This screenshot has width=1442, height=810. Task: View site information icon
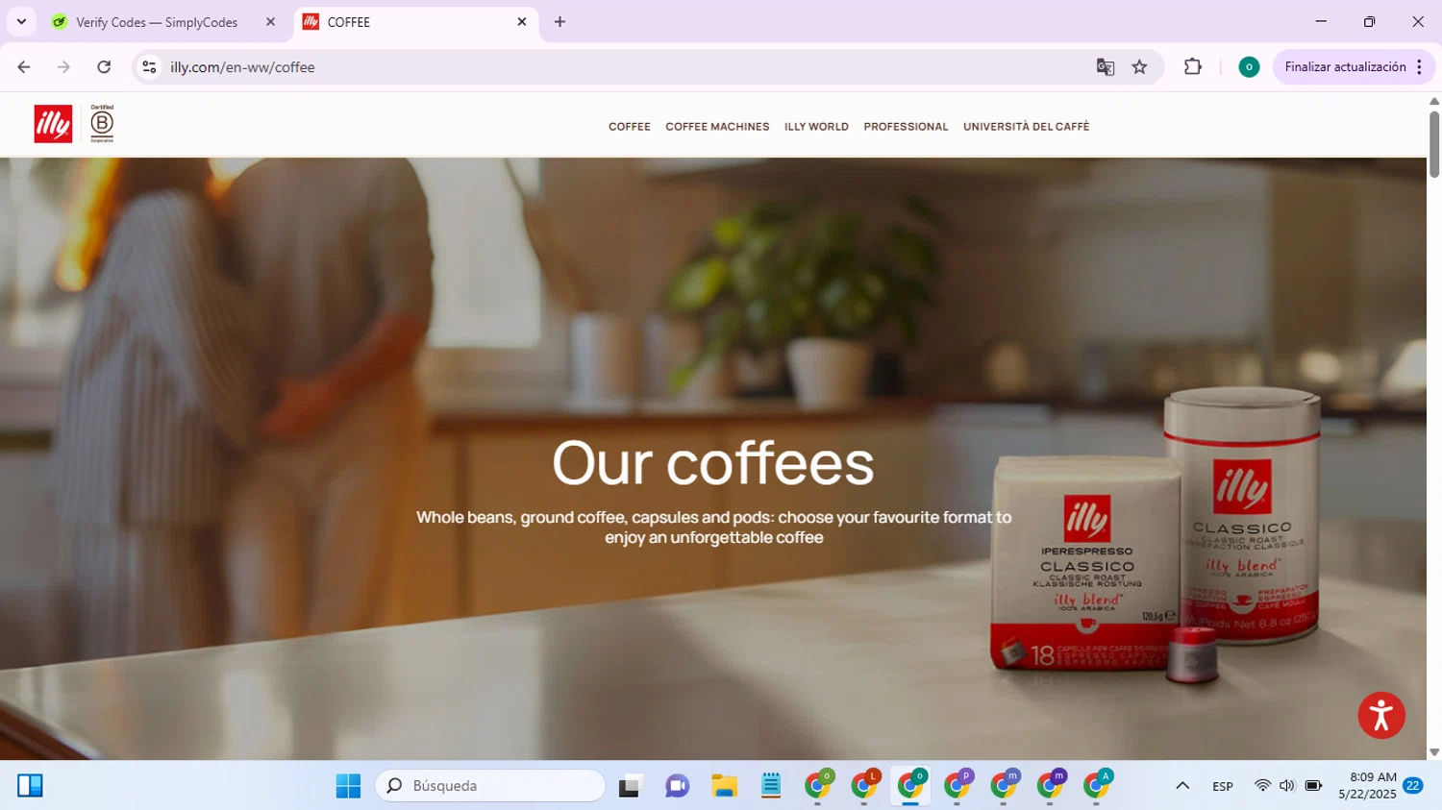coord(149,67)
